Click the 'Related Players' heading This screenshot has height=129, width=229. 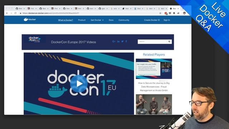pyautogui.click(x=154, y=54)
